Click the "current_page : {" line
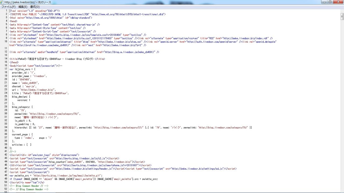 coord(23,135)
